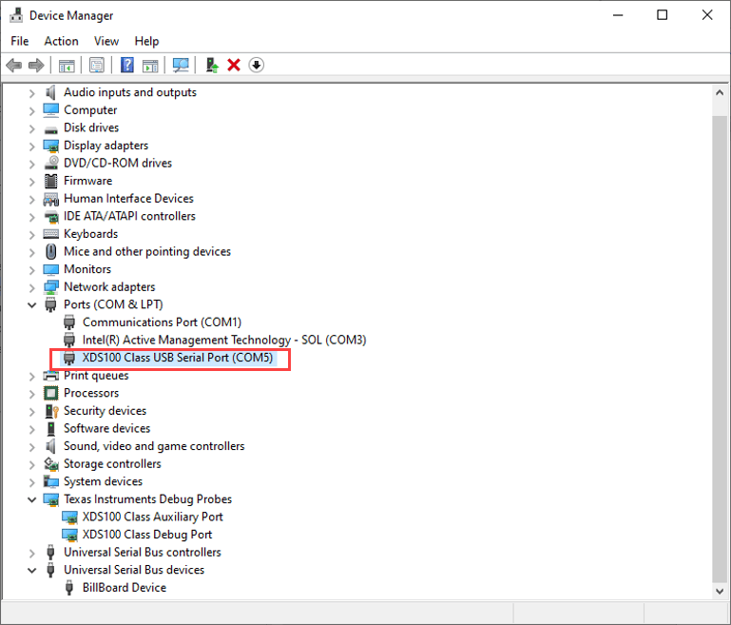Click the red X Uninstall device icon

(x=234, y=65)
